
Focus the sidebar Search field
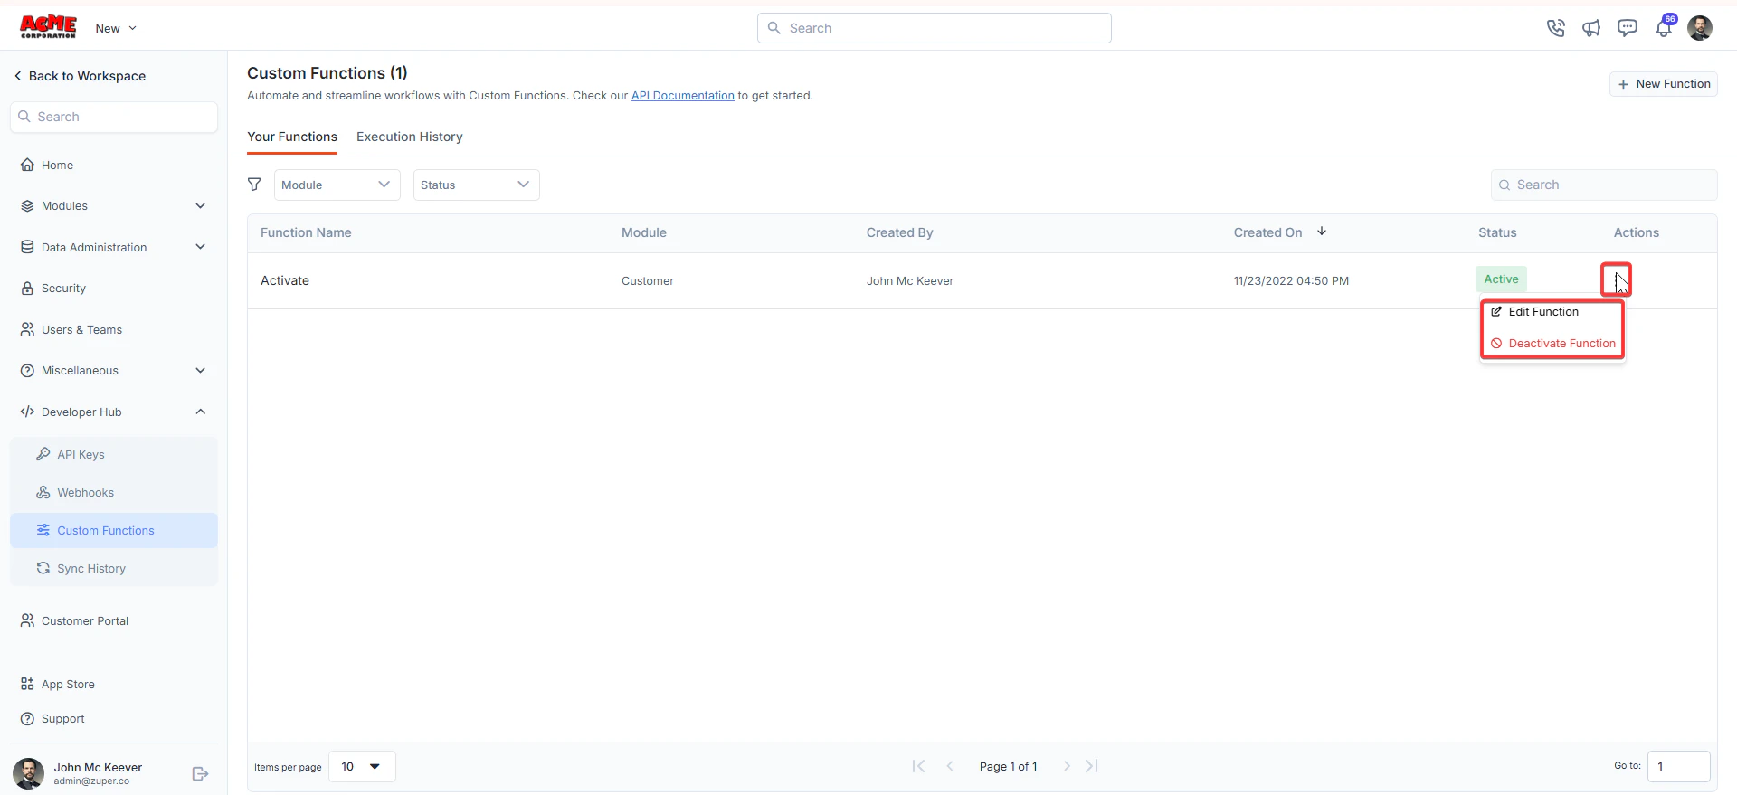(114, 118)
